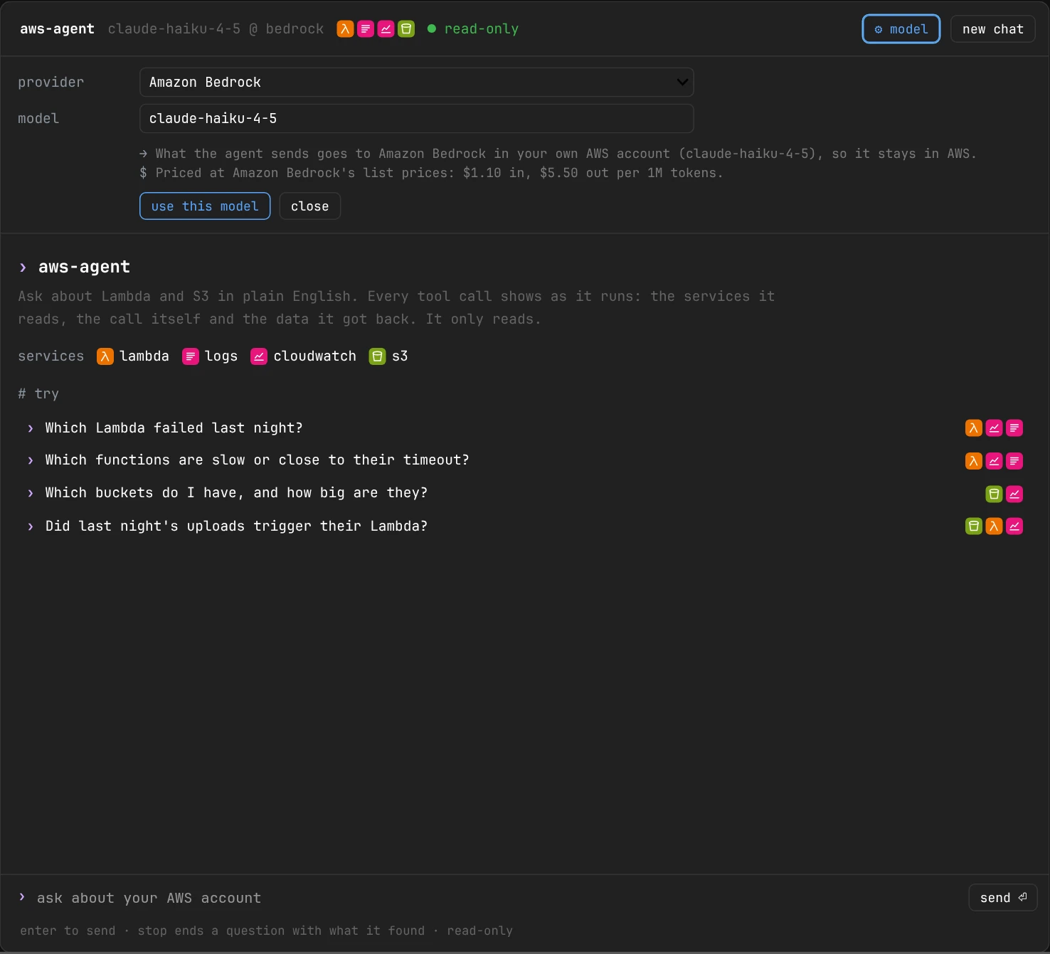Click Lambda icon on 'Which Lambda failed last night?' row
Screen dimensions: 1050x954
(x=974, y=428)
